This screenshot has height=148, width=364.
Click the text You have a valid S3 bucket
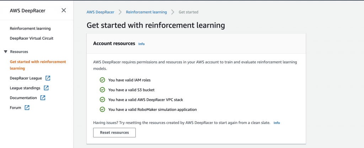[x=132, y=90]
